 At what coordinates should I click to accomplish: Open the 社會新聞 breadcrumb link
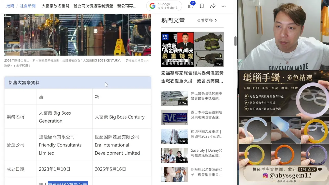point(28,6)
